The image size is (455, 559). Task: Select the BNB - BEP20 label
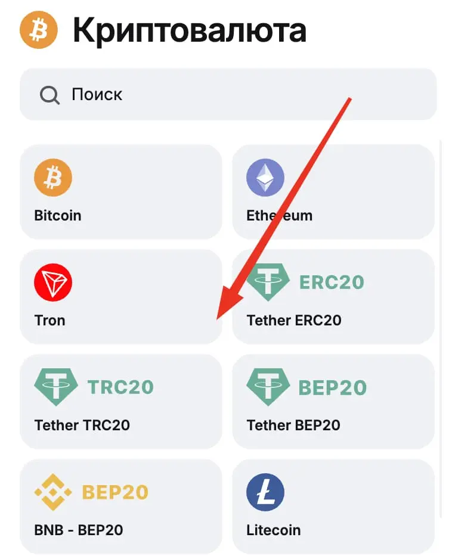click(79, 530)
